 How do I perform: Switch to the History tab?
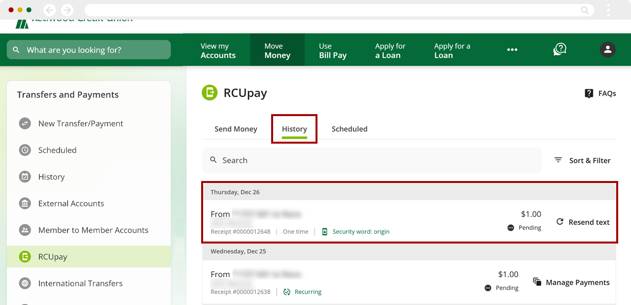294,129
